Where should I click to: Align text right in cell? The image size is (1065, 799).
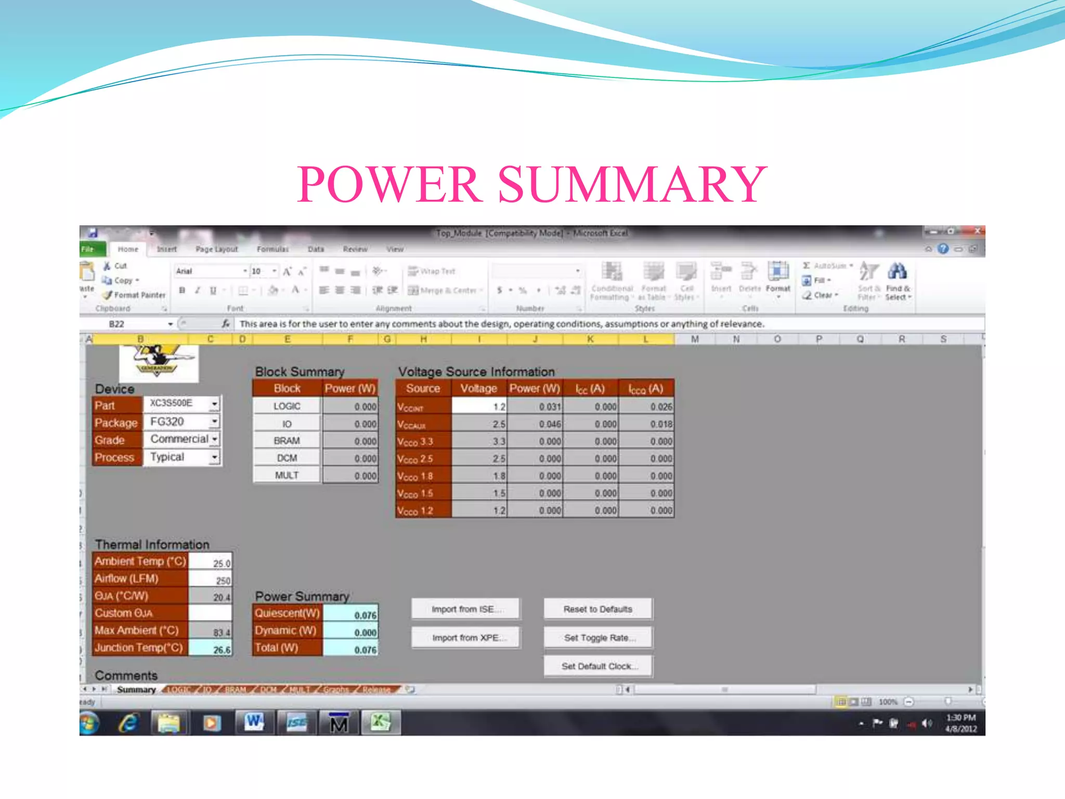coord(355,290)
